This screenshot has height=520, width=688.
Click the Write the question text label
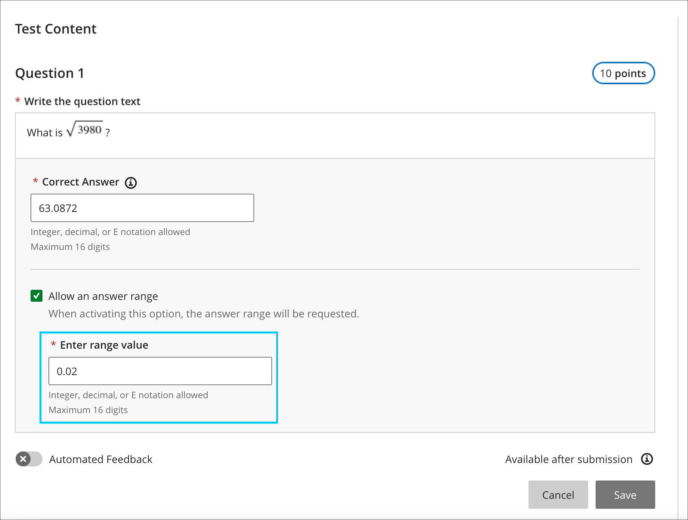pyautogui.click(x=82, y=101)
